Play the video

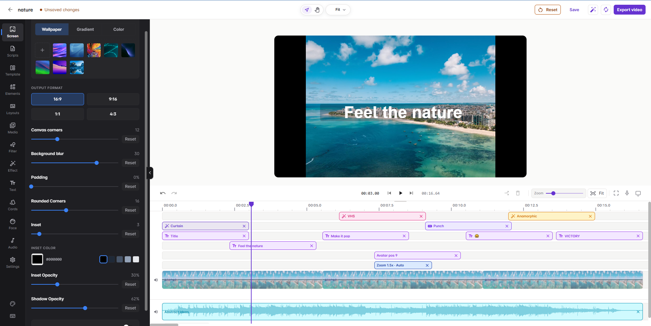[400, 193]
